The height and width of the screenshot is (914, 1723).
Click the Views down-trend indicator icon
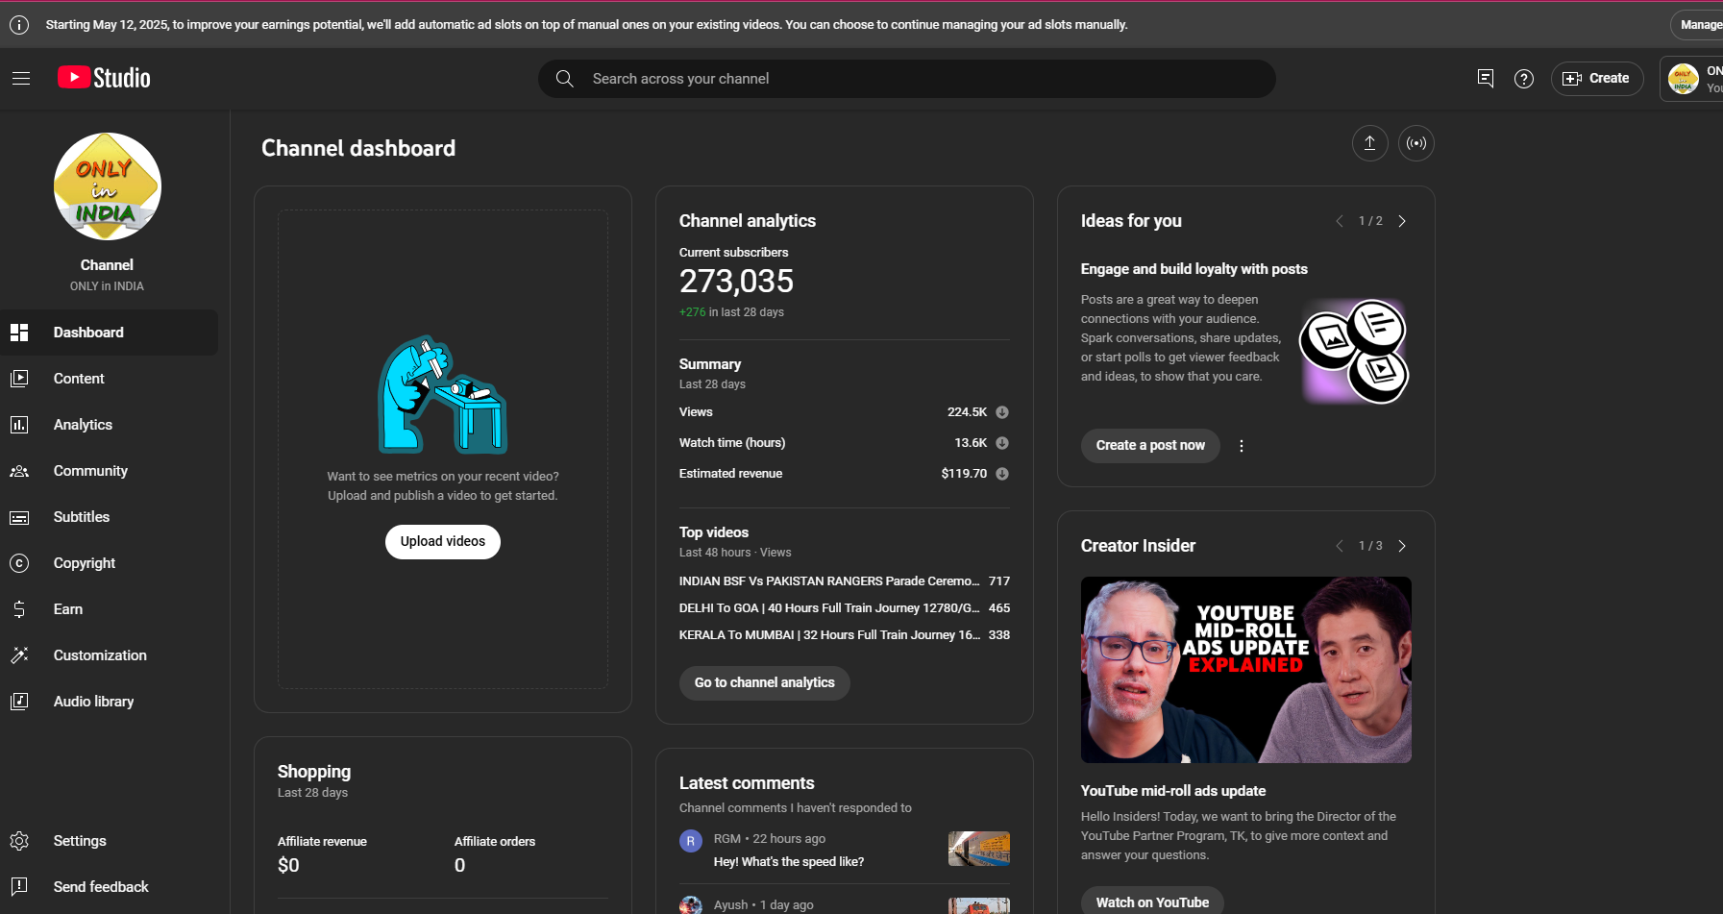[x=1002, y=412]
